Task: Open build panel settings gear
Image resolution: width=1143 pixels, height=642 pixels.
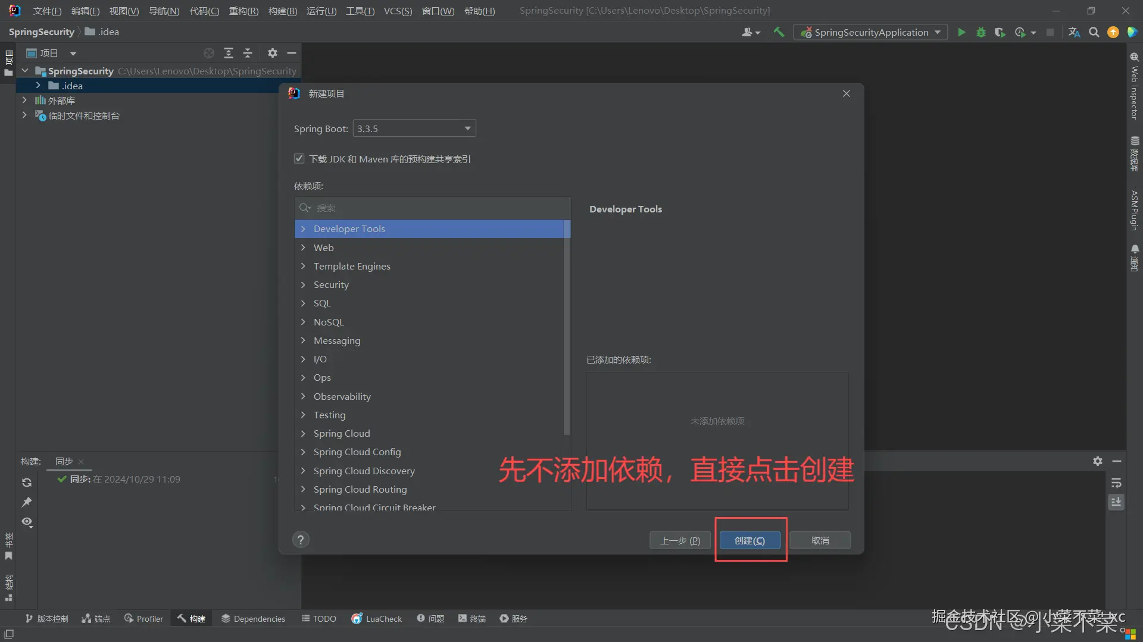Action: [1097, 461]
